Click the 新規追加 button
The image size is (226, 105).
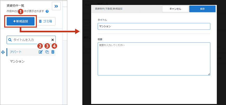pos(21,21)
